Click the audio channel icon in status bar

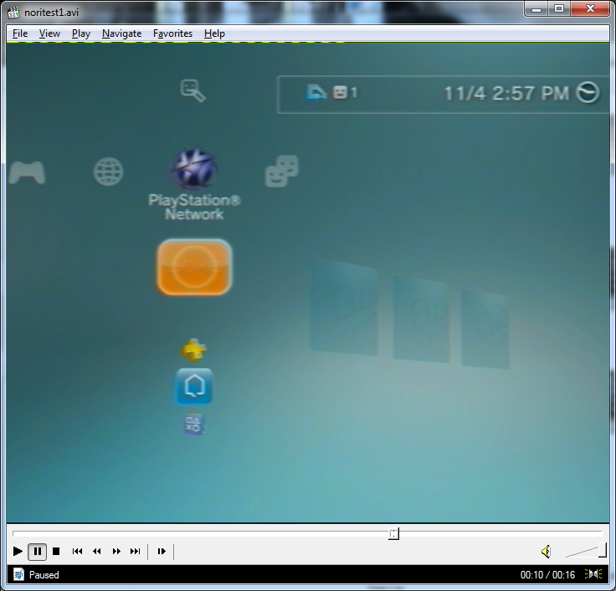tap(594, 574)
